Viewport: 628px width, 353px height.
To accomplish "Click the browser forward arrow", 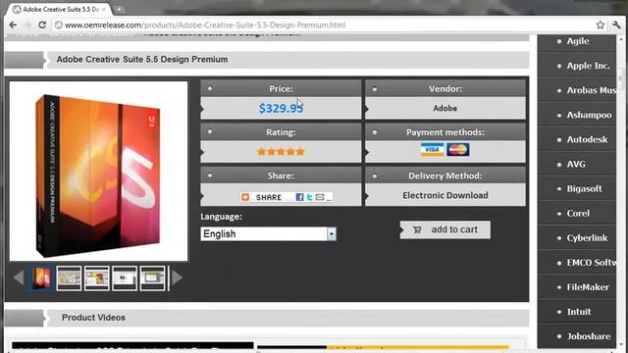I will tap(27, 25).
